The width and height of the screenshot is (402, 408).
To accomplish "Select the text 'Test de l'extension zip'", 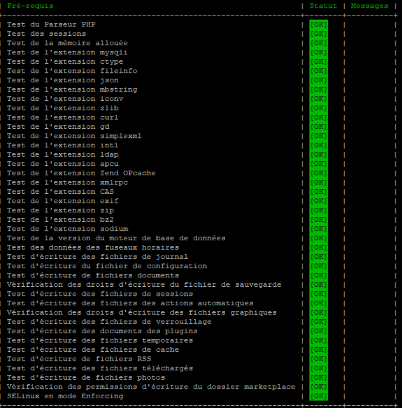I will [x=60, y=210].
